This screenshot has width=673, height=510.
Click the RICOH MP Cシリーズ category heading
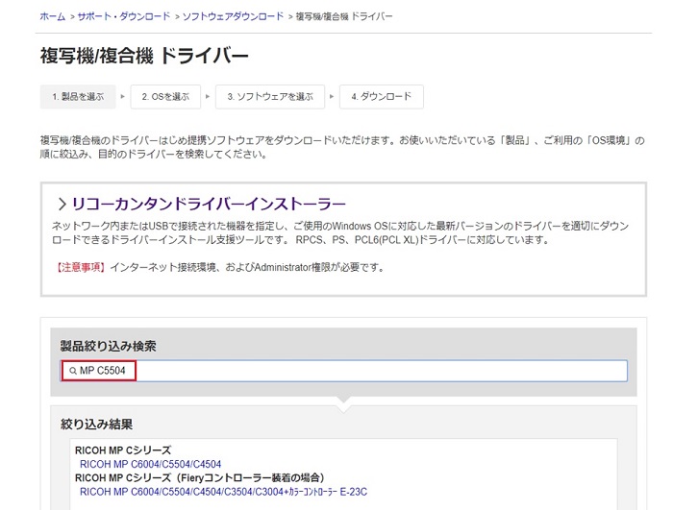[x=123, y=450]
